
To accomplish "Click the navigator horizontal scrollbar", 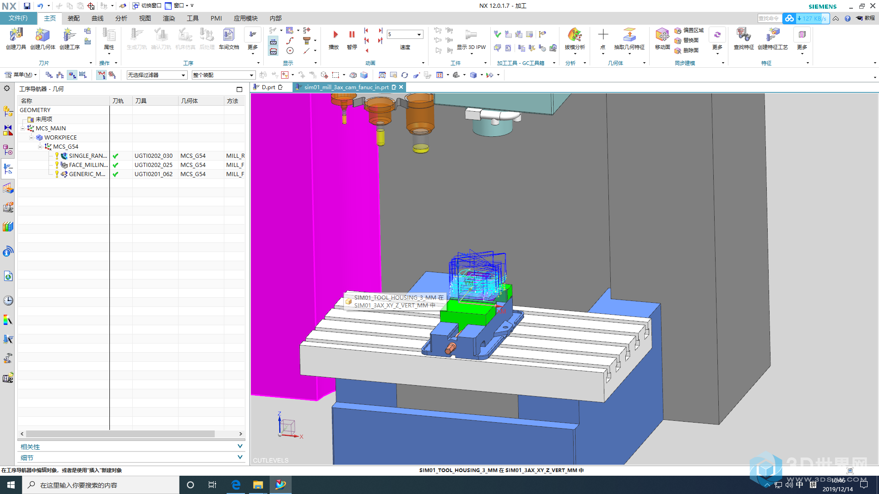I will pyautogui.click(x=120, y=434).
